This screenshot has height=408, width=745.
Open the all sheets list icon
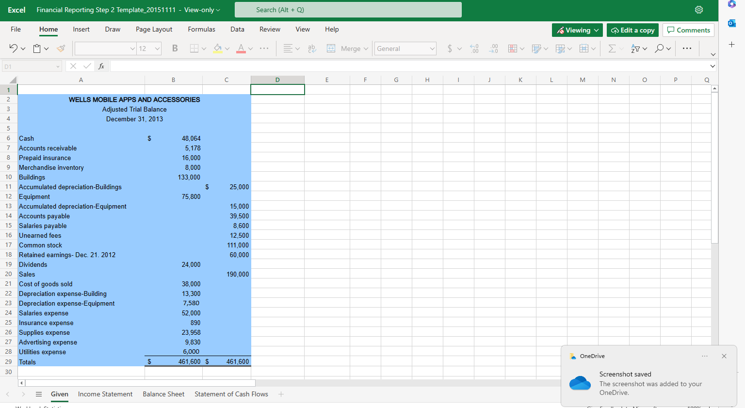click(x=39, y=394)
